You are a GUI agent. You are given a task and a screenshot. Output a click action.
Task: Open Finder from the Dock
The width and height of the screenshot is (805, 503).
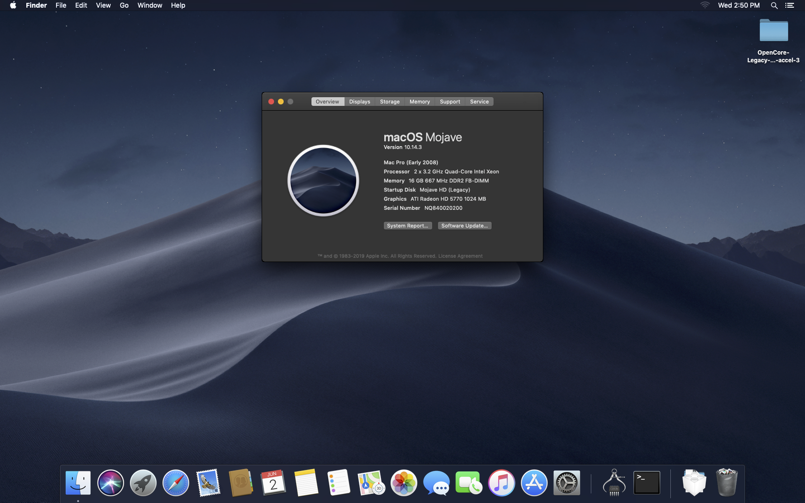[x=78, y=483]
